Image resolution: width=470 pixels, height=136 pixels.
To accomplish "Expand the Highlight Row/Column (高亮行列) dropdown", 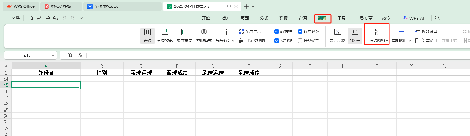I will [225, 41].
